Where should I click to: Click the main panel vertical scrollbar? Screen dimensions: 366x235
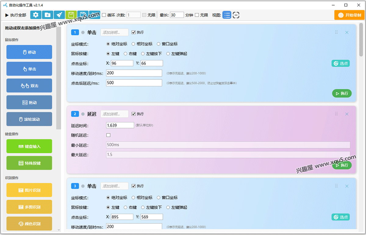pos(361,40)
